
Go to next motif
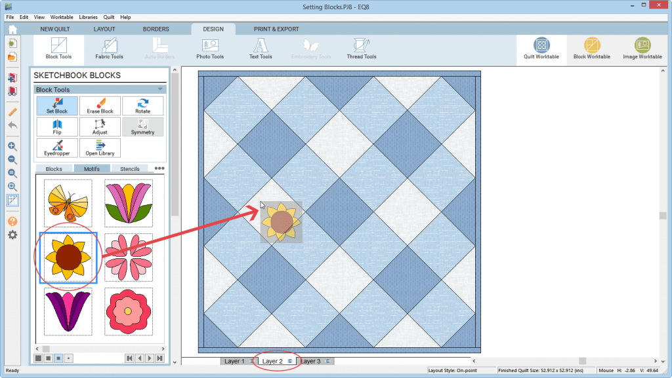click(x=150, y=358)
